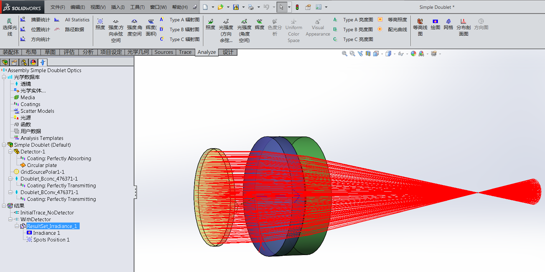
Task: Open the New document dropdown arrow
Action: pyautogui.click(x=213, y=7)
